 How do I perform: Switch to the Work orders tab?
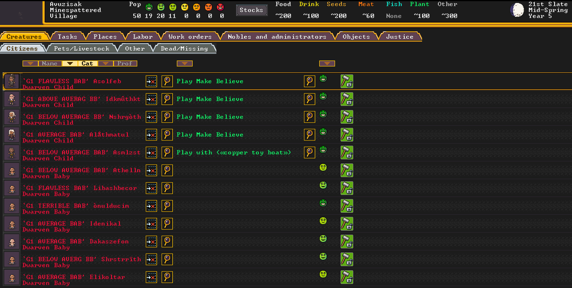[190, 37]
